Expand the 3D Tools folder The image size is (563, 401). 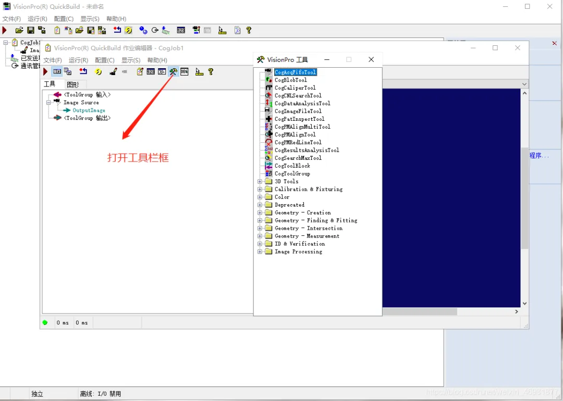tap(260, 181)
